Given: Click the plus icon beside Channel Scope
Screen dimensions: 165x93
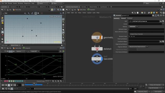Looking at the screenshot, I should 53,81.
